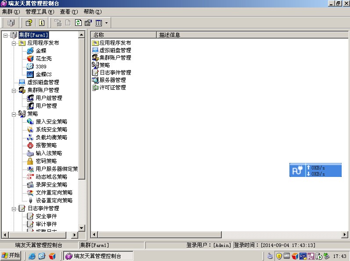Select 报警策略 in the policy tree
This screenshot has width=350, height=261.
(46, 145)
